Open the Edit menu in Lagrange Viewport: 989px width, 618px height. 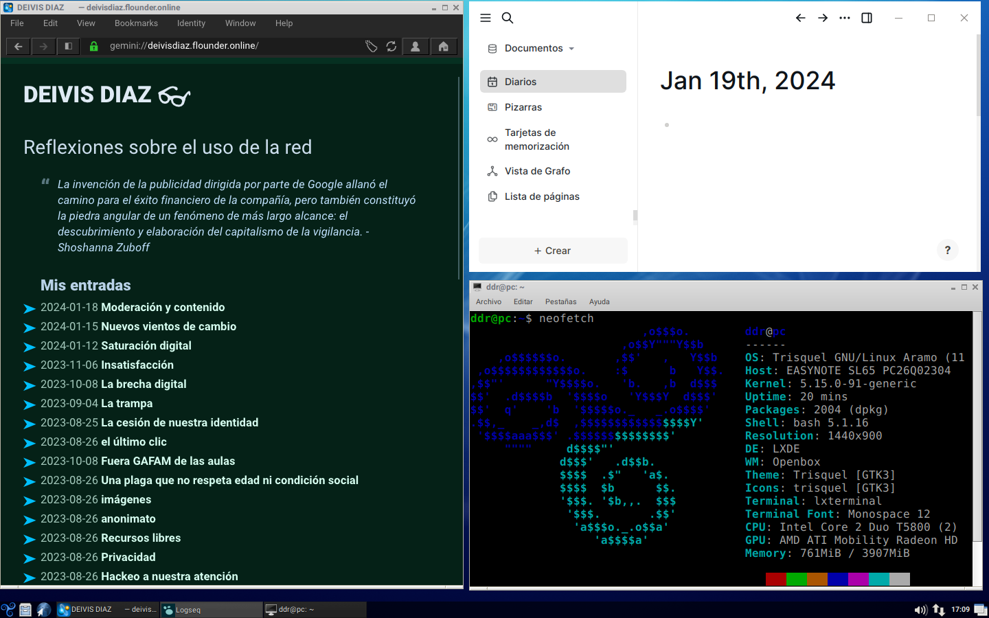[51, 23]
